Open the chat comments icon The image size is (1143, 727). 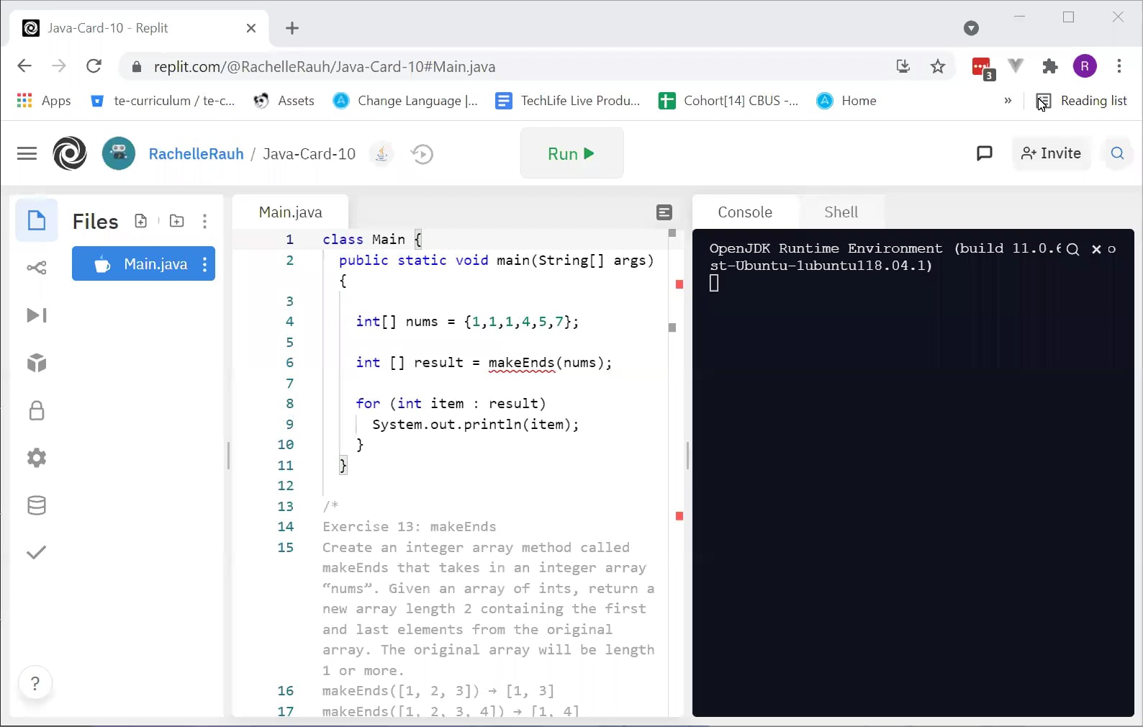click(985, 153)
